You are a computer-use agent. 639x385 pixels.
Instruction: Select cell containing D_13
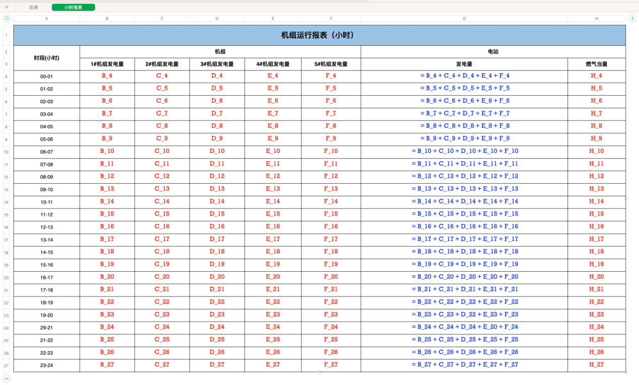[x=217, y=189]
